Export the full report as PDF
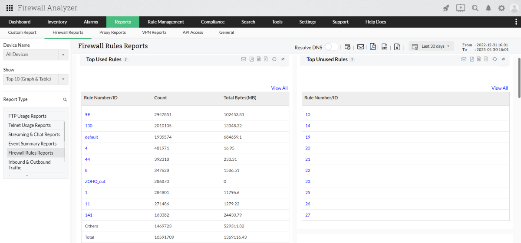The image size is (521, 243). 373,47
